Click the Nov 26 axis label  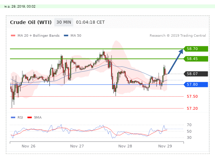tap(29, 146)
